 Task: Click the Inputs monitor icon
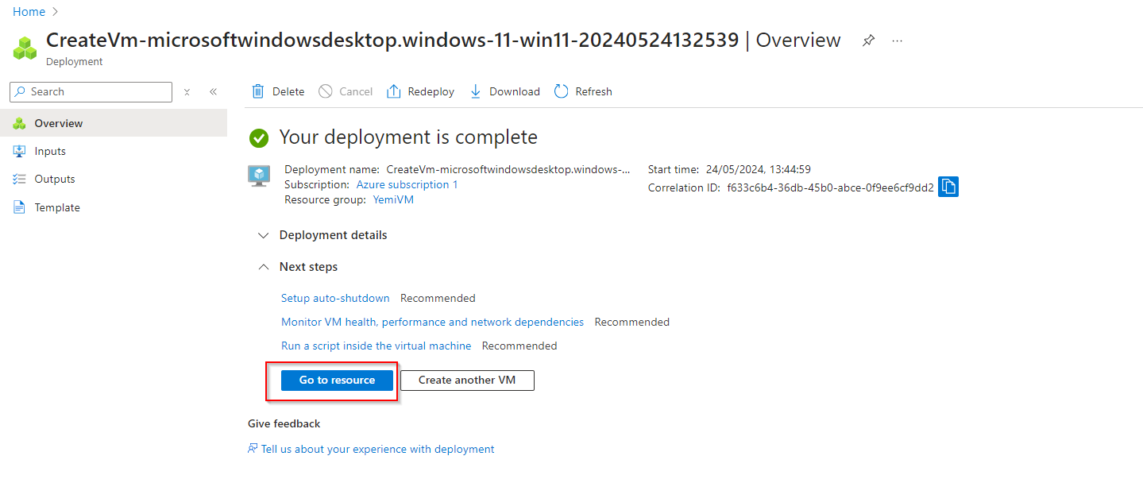click(x=20, y=151)
